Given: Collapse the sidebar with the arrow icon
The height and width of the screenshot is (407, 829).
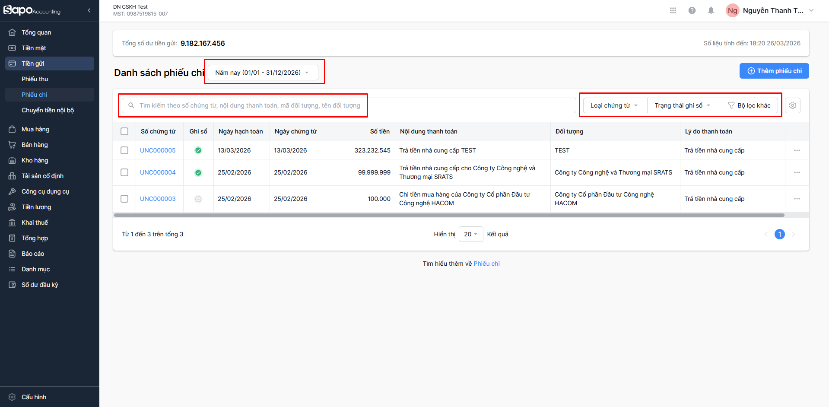Looking at the screenshot, I should [89, 10].
